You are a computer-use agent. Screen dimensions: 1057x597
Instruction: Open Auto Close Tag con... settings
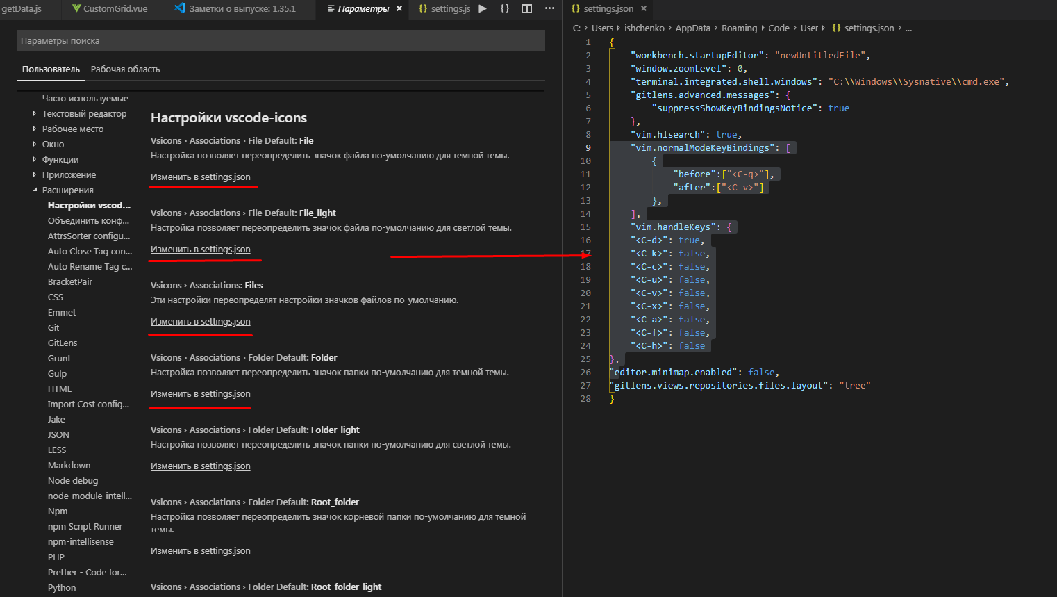90,251
